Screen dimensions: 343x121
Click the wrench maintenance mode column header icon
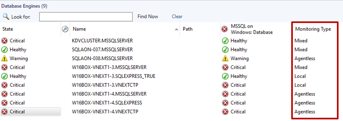(65, 29)
